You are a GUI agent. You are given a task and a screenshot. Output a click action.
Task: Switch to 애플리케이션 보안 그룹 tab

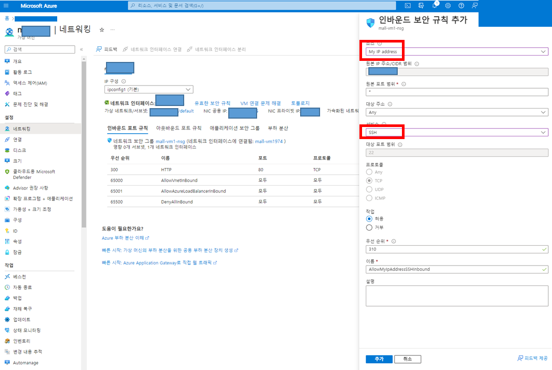click(235, 128)
